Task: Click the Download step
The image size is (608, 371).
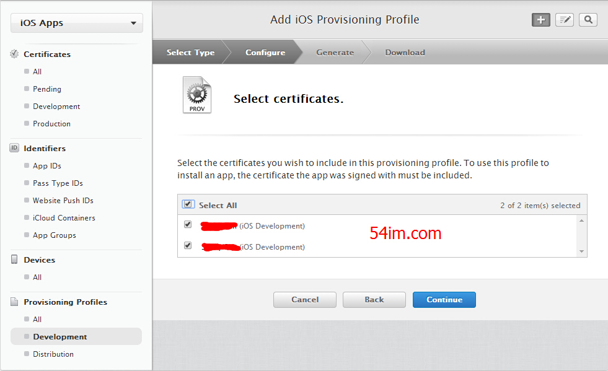Action: pyautogui.click(x=405, y=52)
